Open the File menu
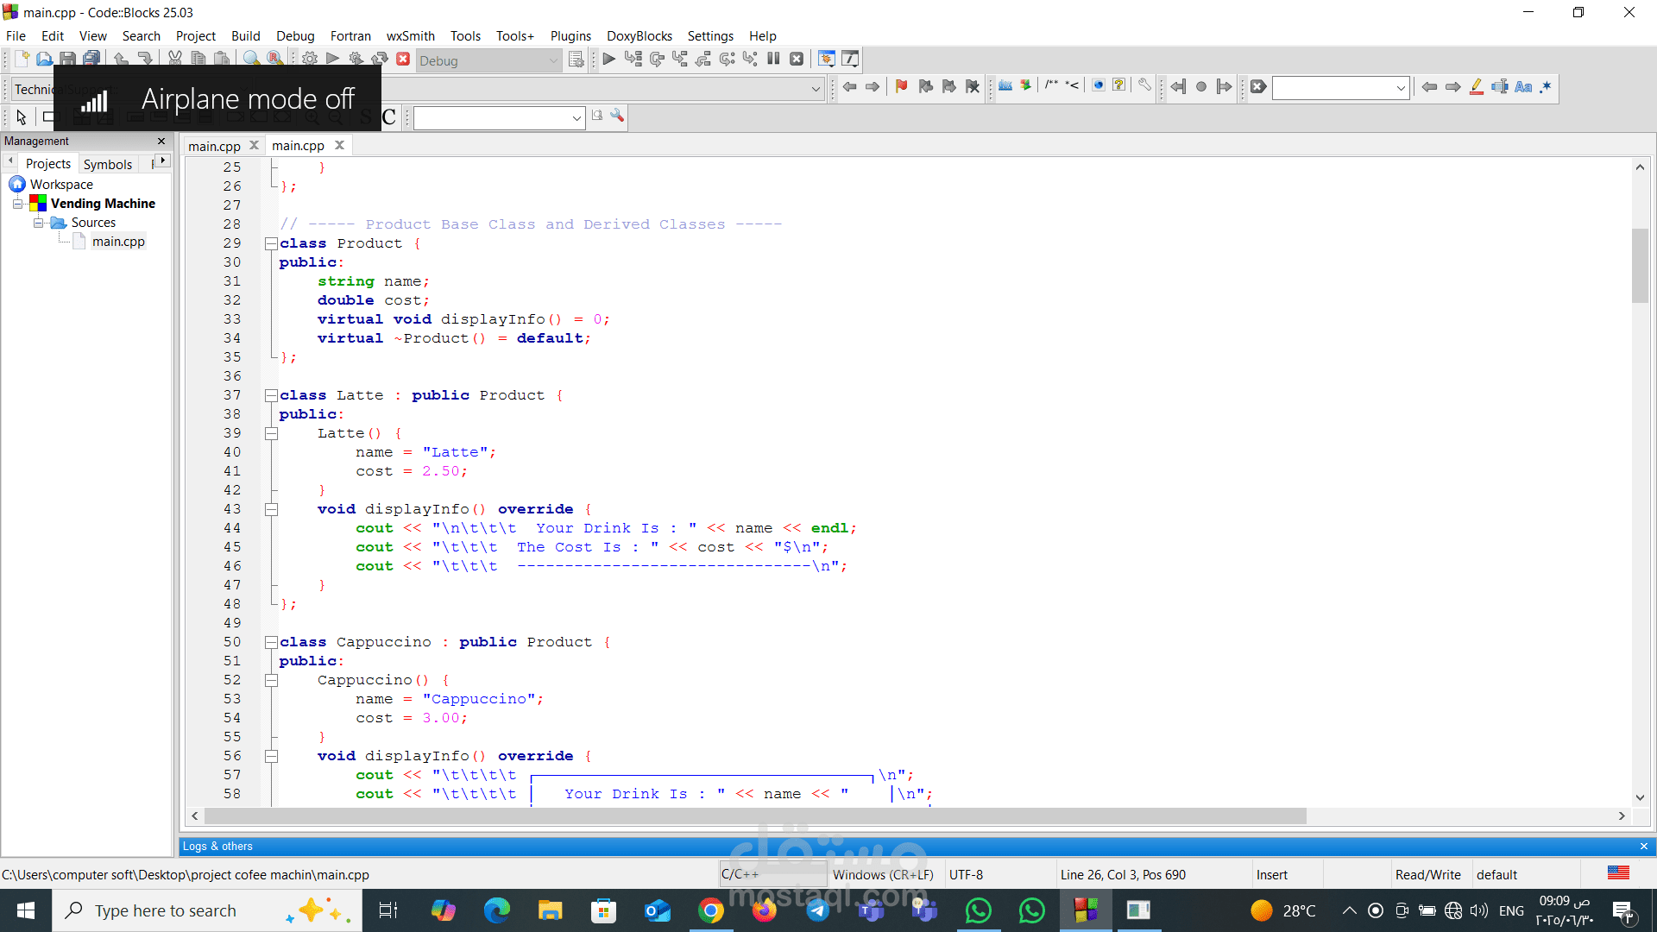The image size is (1657, 932). pyautogui.click(x=16, y=36)
